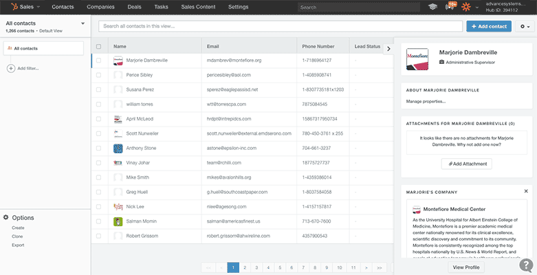Click the View Profile button
Image resolution: width=537 pixels, height=275 pixels.
(466, 267)
